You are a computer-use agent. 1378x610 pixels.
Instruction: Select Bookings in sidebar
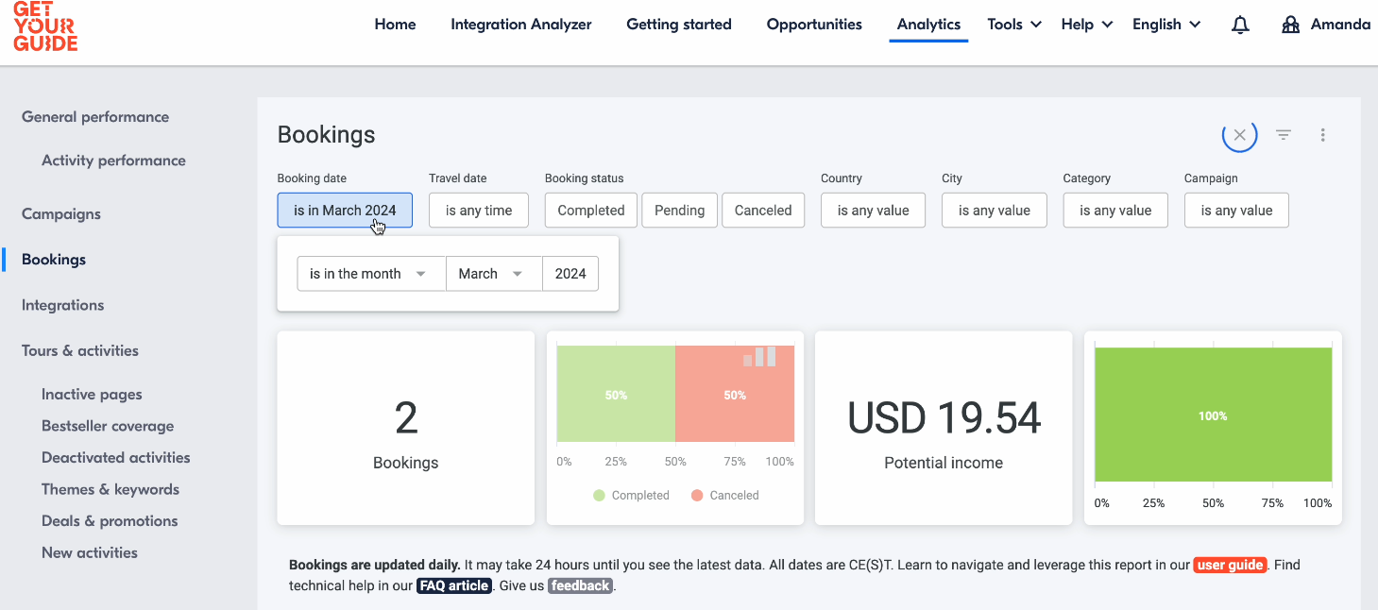coord(54,260)
